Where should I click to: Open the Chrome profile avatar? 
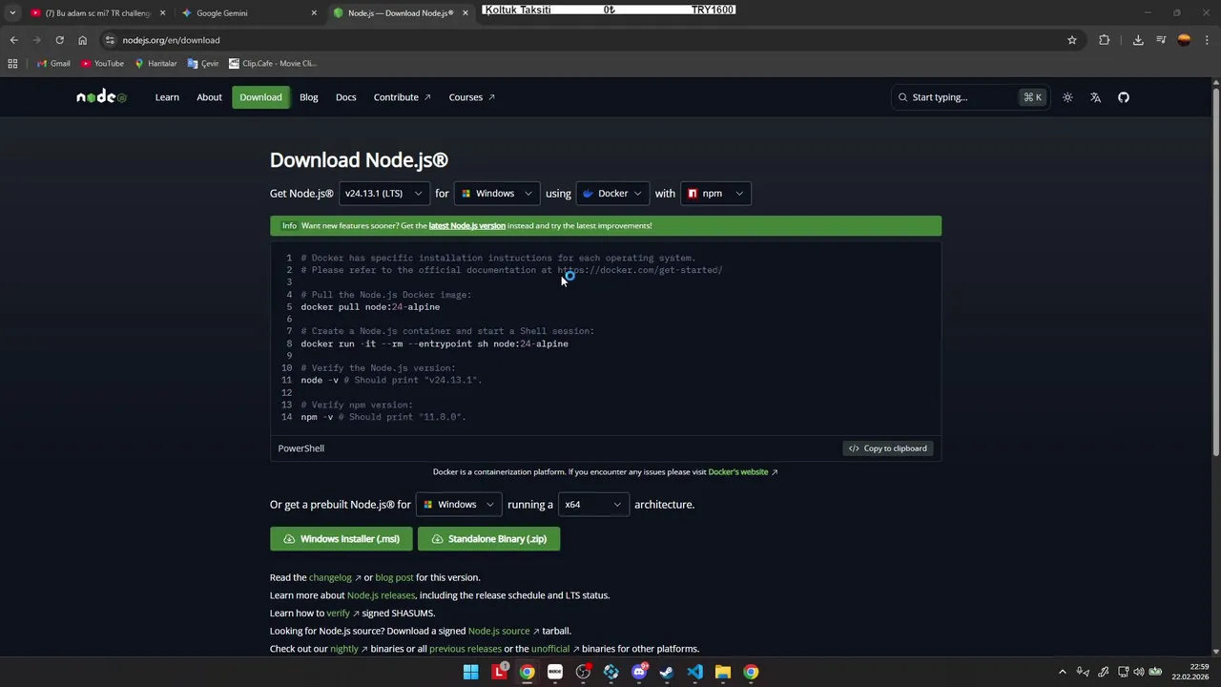coord(1184,40)
